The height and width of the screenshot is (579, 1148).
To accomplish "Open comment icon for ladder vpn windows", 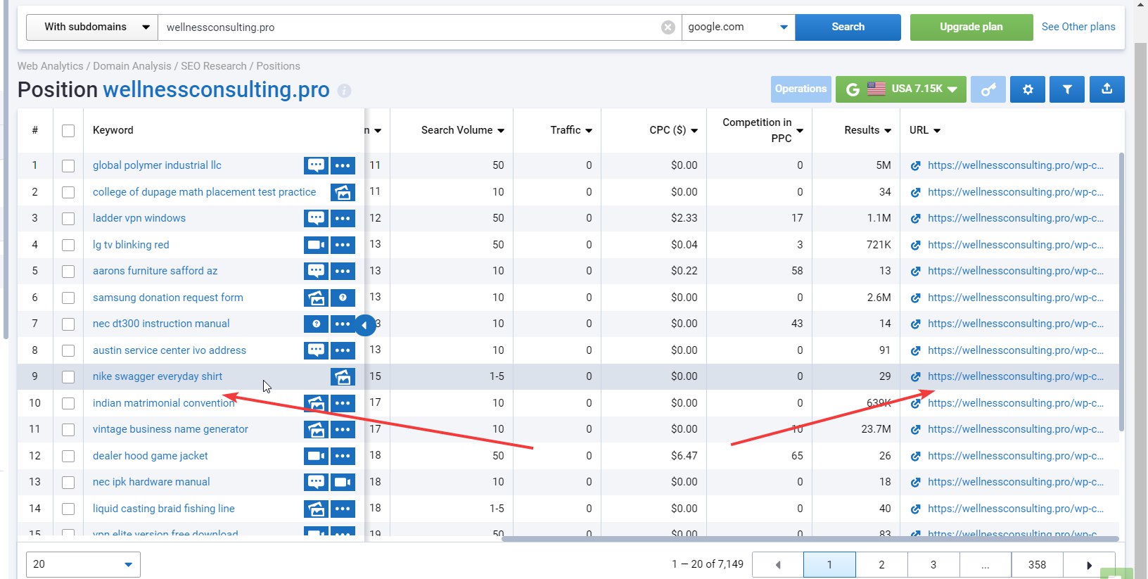I will (316, 218).
